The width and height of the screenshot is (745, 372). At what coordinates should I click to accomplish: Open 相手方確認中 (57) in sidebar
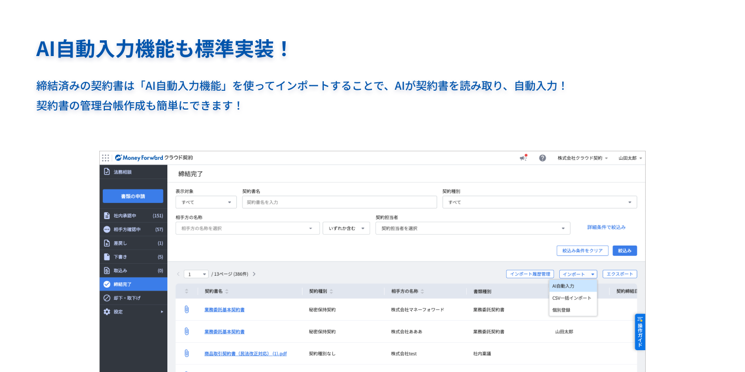(x=133, y=229)
